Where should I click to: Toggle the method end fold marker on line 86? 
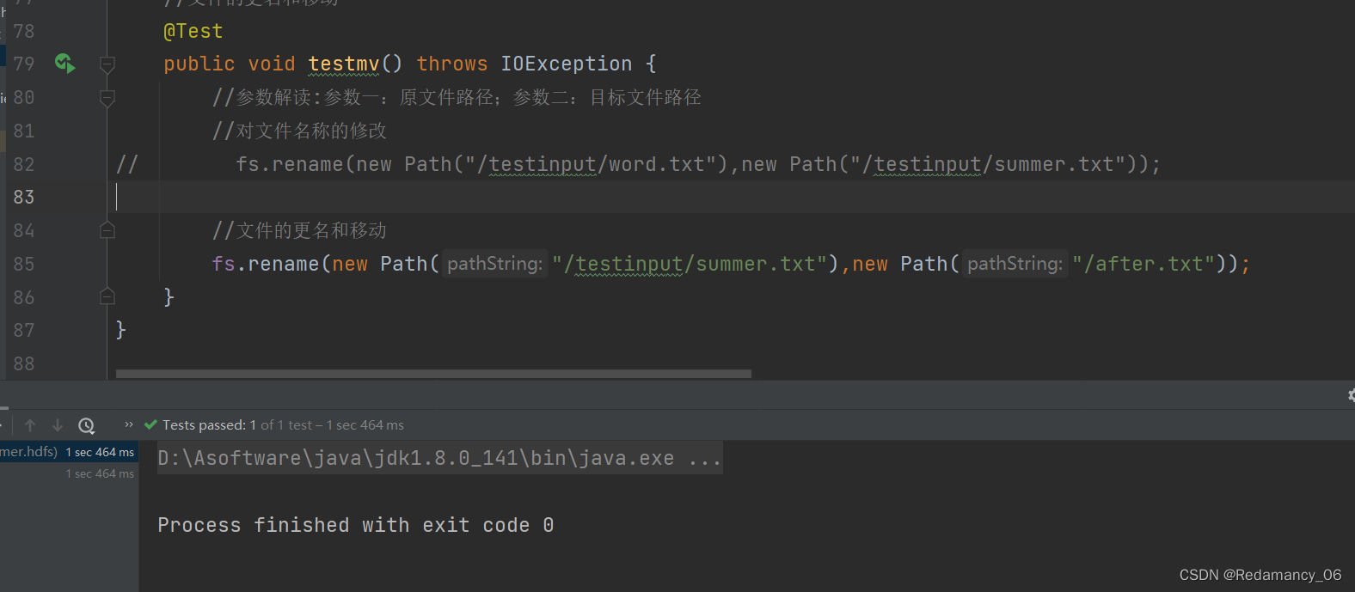coord(107,296)
